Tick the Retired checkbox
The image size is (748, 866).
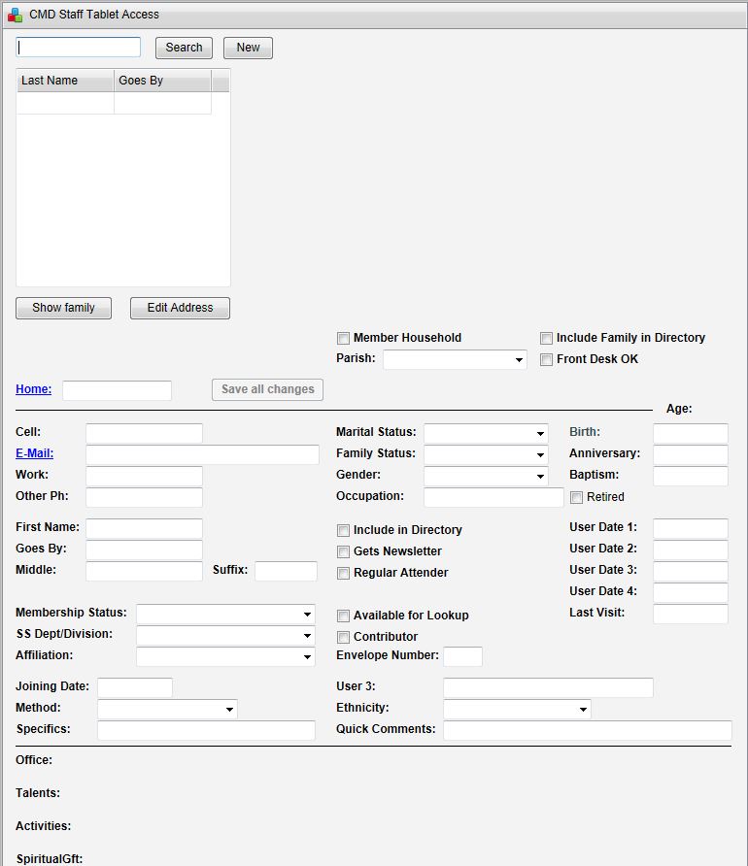click(x=576, y=497)
